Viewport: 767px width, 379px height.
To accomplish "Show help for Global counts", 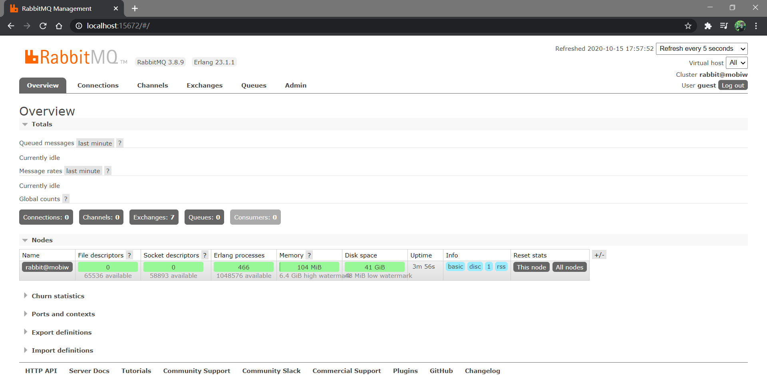I will point(66,199).
